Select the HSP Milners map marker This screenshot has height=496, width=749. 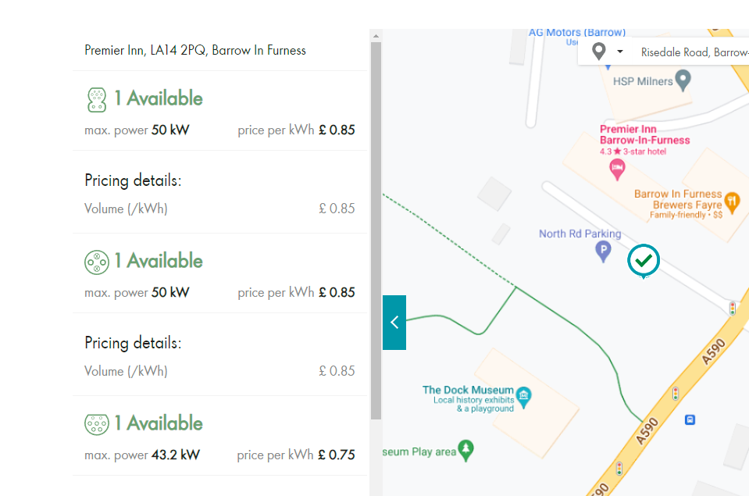(683, 80)
